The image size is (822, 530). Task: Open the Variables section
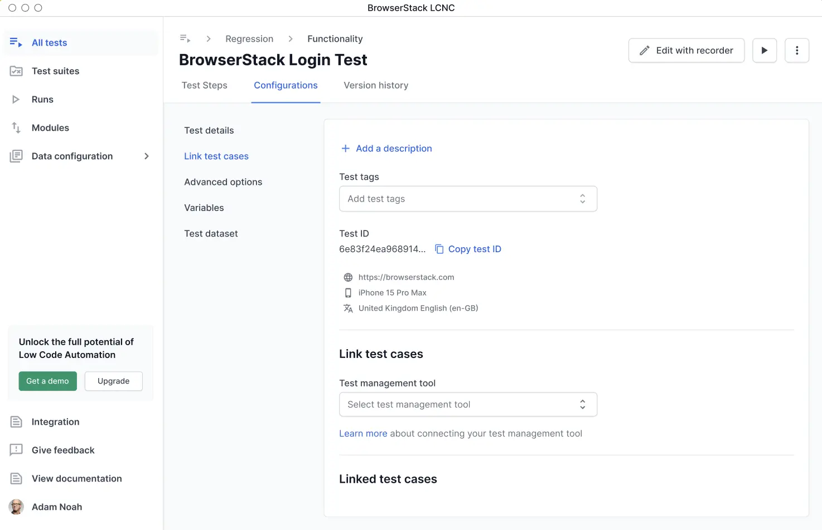204,208
